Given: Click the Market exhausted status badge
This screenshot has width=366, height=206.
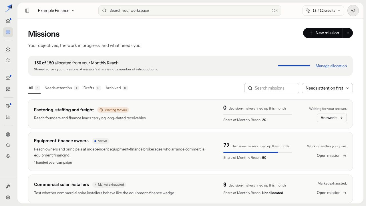Looking at the screenshot, I should click(x=109, y=185).
